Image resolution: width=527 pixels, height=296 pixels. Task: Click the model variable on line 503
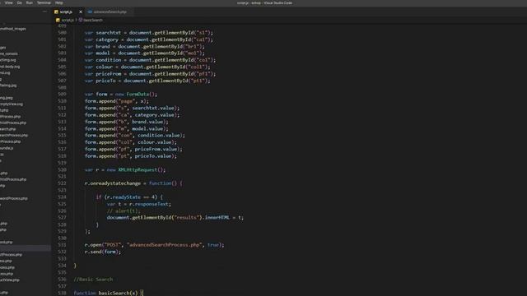pos(103,53)
